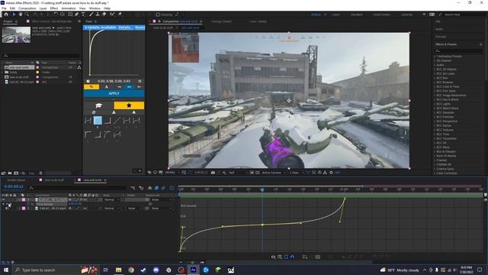Click the Details link in update banner
Screen dimensions: 488x275
(124, 27)
